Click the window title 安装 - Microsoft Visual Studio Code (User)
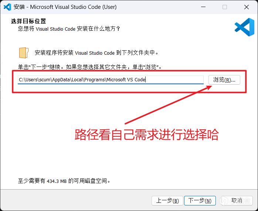Screen dimensions: 258x211 click(x=65, y=7)
